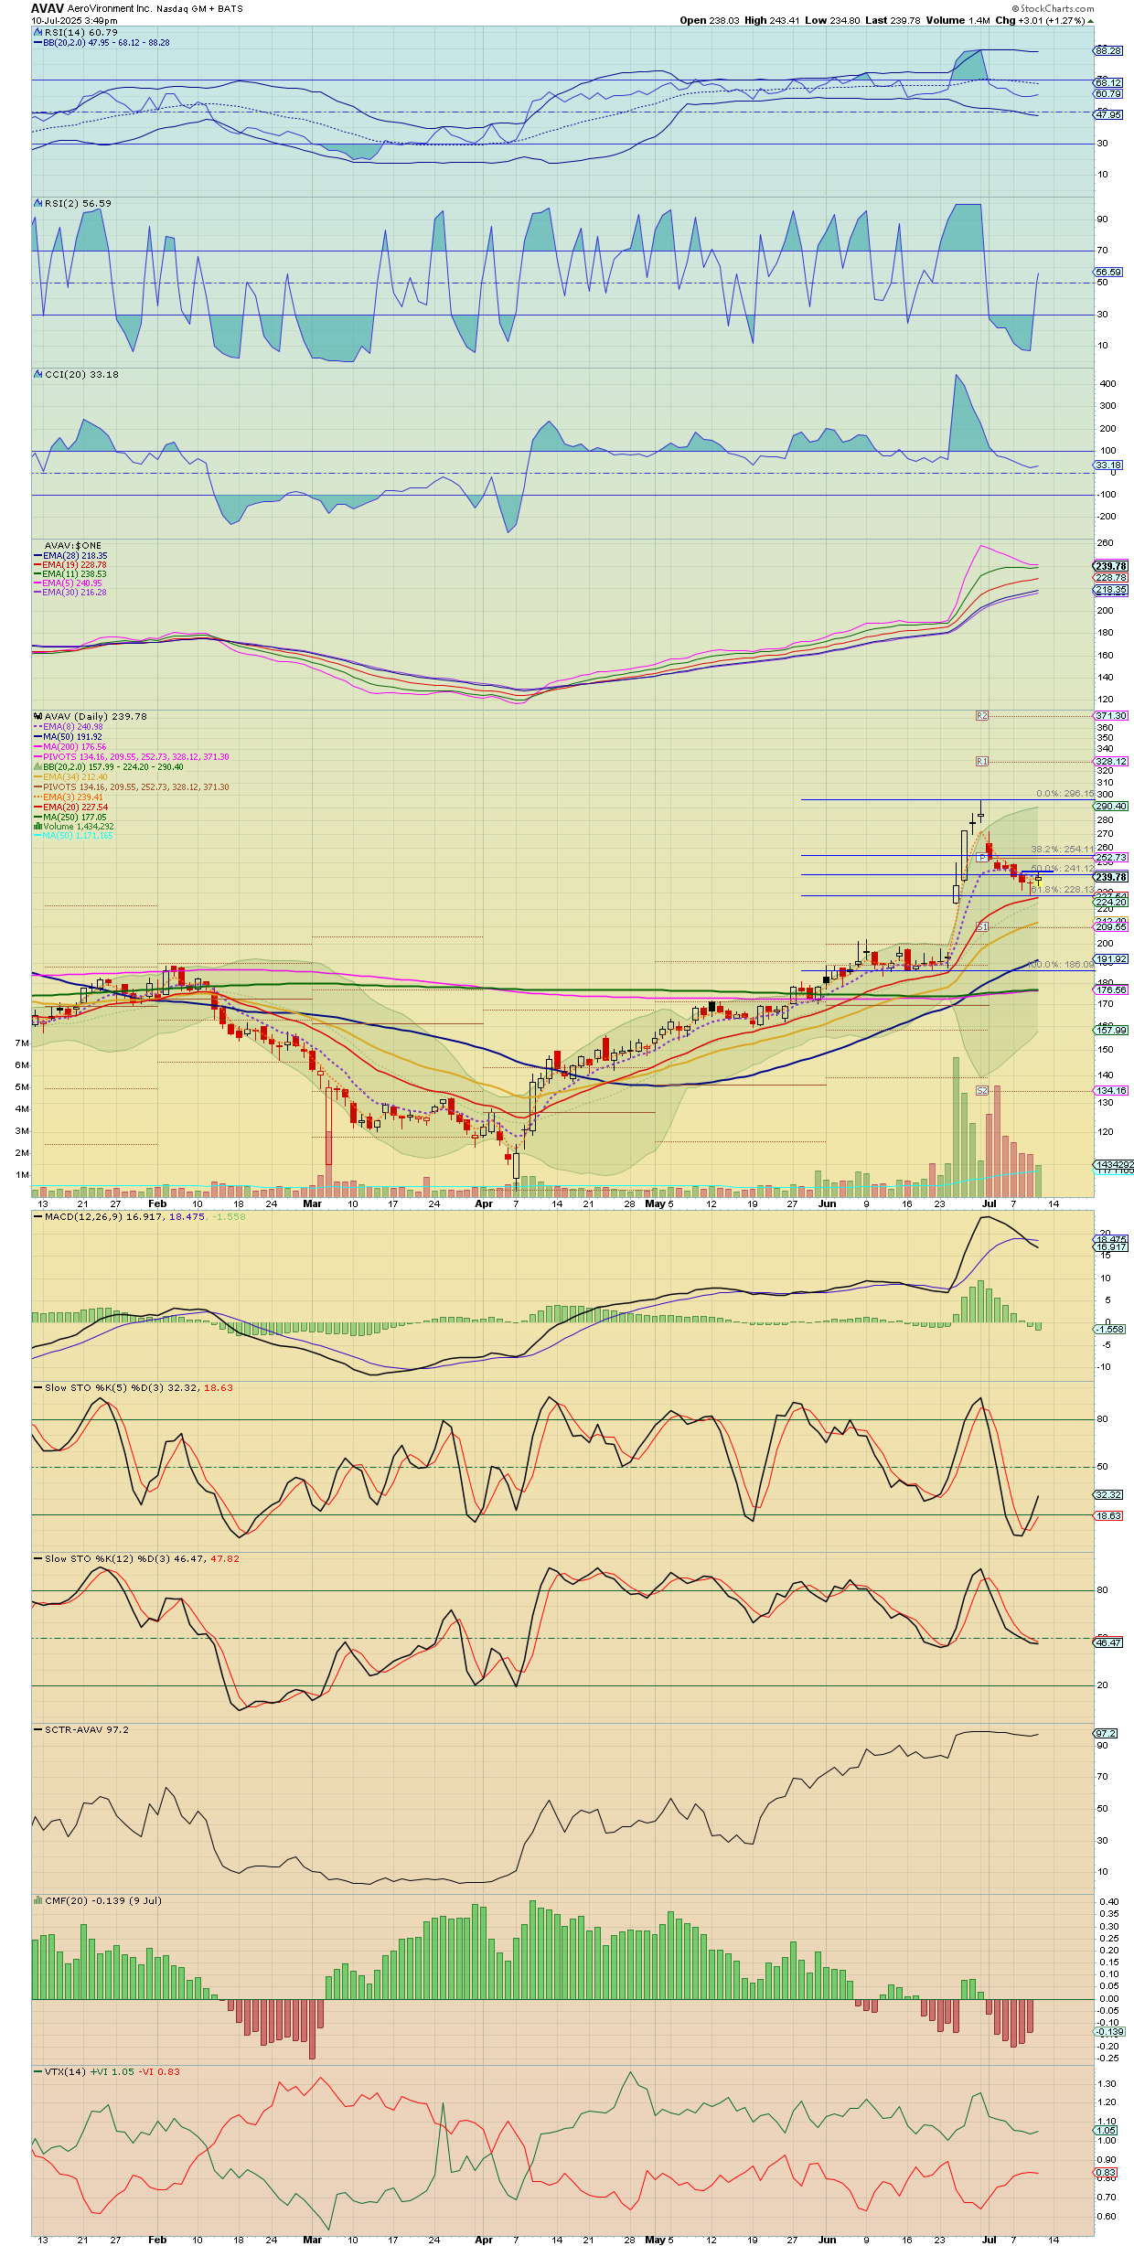The image size is (1134, 2246).
Task: Click the -0.139 value tag on CMF axis
Action: pos(1109,2031)
